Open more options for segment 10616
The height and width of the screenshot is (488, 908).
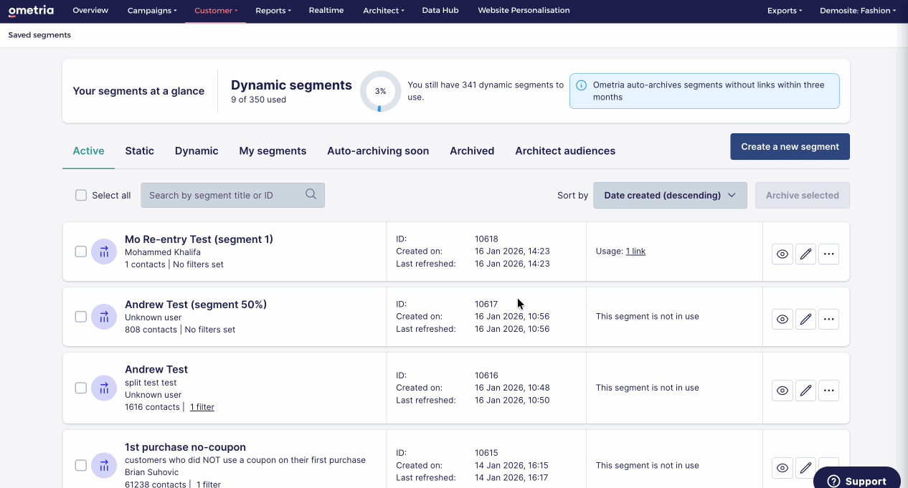pyautogui.click(x=828, y=391)
